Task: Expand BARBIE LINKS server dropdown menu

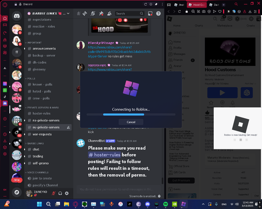Action: 68,14
